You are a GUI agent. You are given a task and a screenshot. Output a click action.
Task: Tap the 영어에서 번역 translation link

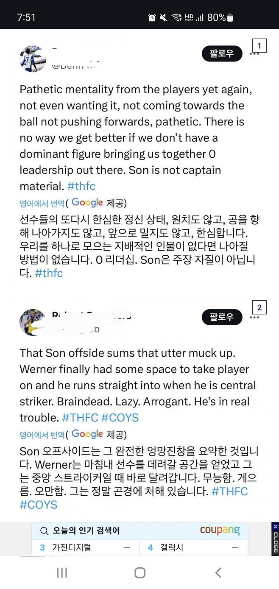click(40, 203)
